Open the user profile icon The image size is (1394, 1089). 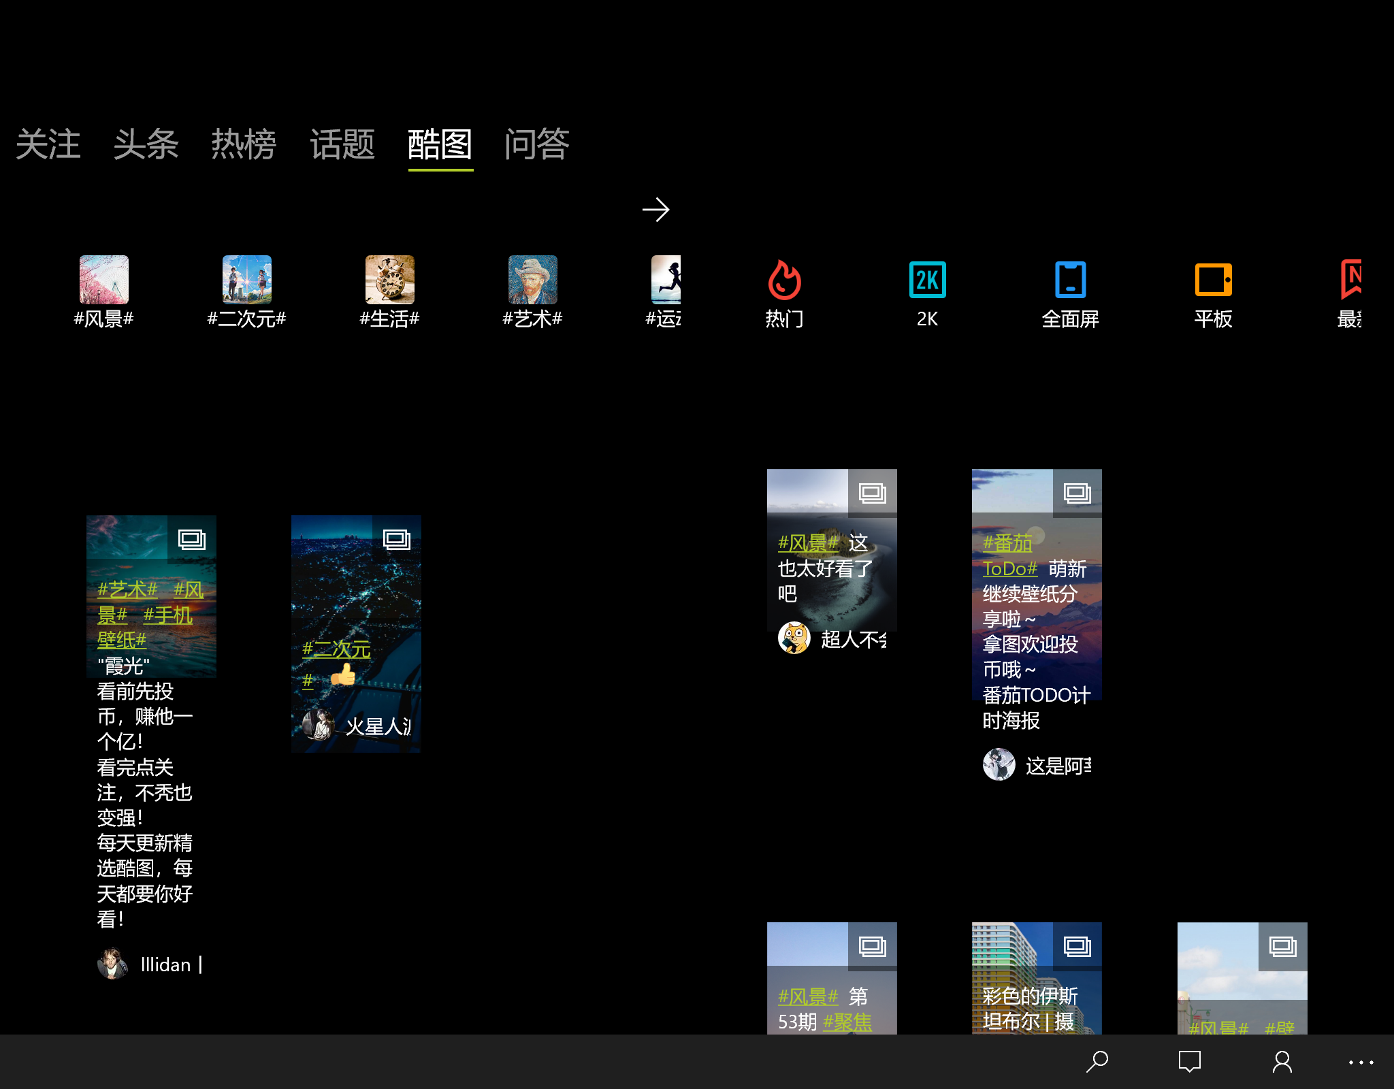[1282, 1062]
